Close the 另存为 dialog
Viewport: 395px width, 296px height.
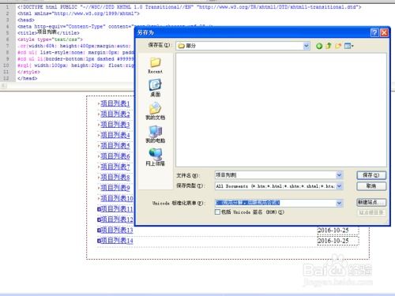(x=384, y=32)
